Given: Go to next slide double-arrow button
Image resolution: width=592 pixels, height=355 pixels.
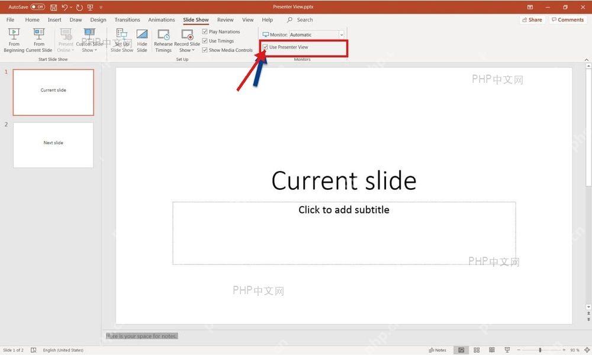Looking at the screenshot, I should click(588, 319).
